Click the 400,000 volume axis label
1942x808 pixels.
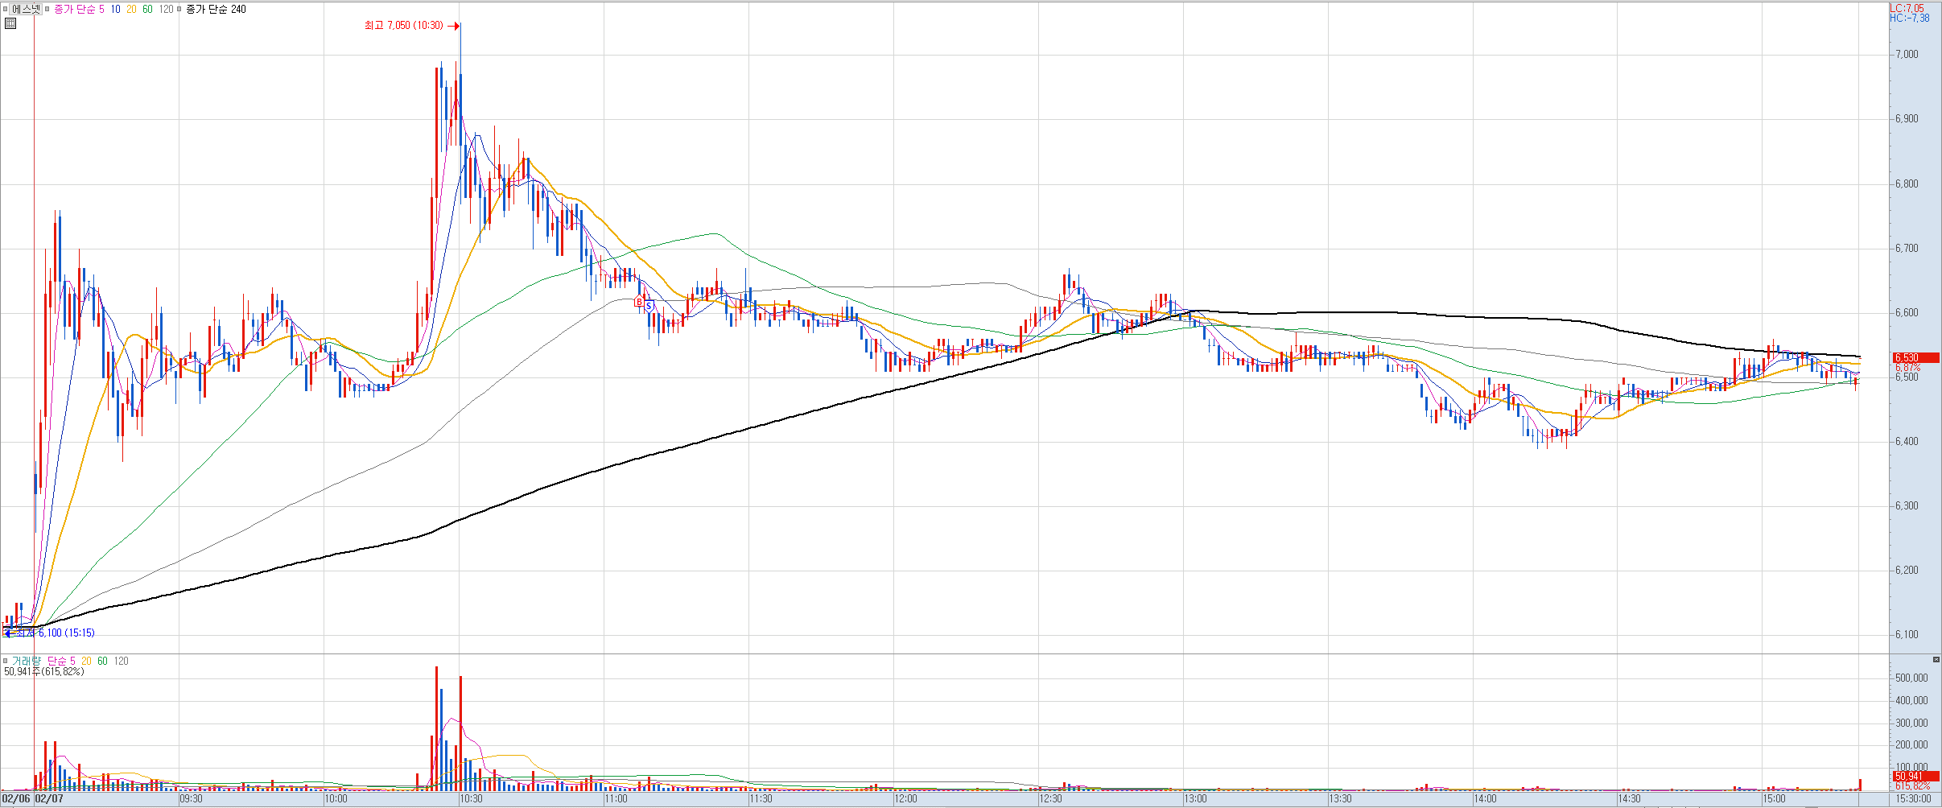pyautogui.click(x=1911, y=701)
